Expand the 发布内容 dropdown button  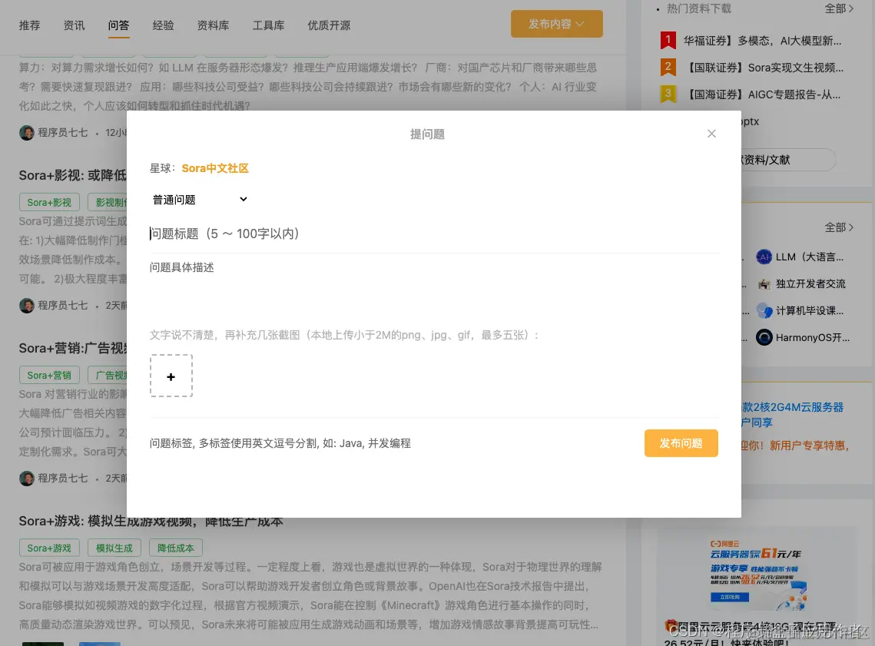click(556, 24)
